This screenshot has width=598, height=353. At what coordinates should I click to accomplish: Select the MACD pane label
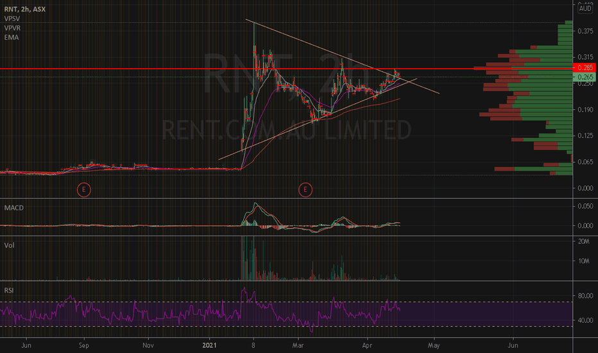13,207
